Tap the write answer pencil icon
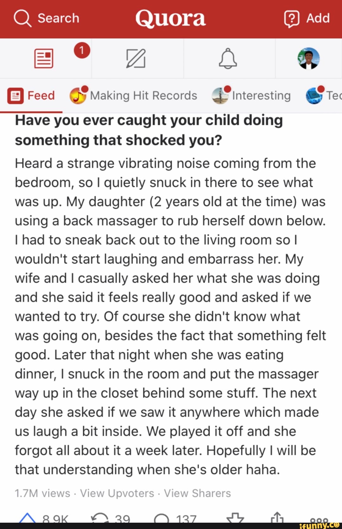 click(x=136, y=59)
